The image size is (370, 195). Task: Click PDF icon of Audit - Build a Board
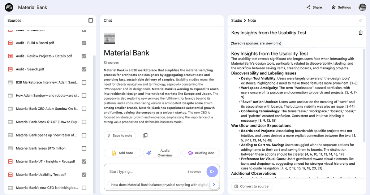click(x=10, y=43)
